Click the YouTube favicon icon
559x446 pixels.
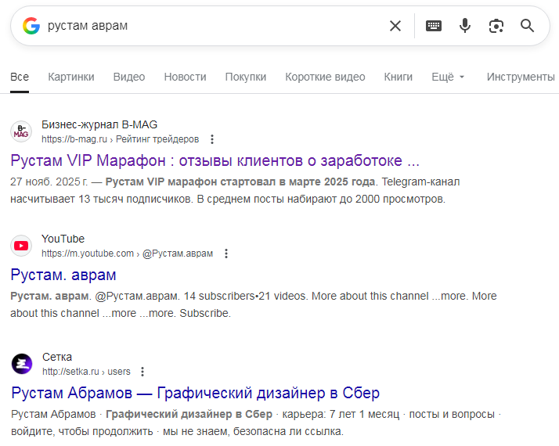(21, 246)
